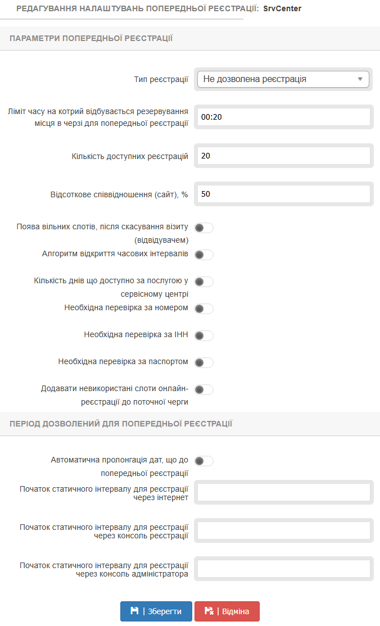Click static interval field for консоль адміністратора
The width and height of the screenshot is (380, 626).
point(283,569)
